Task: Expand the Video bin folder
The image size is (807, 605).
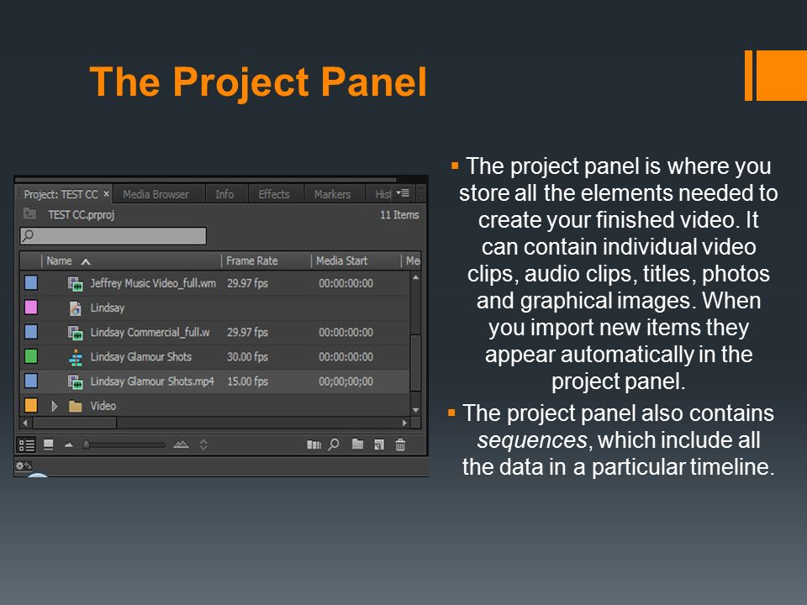Action: pyautogui.click(x=54, y=406)
